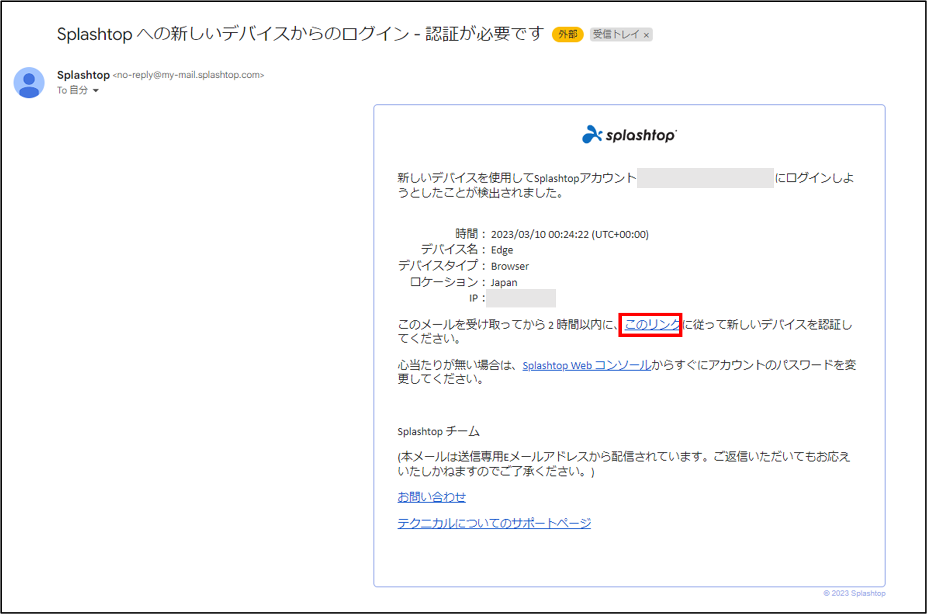
Task: Click the splashtop logo image
Action: click(x=629, y=135)
